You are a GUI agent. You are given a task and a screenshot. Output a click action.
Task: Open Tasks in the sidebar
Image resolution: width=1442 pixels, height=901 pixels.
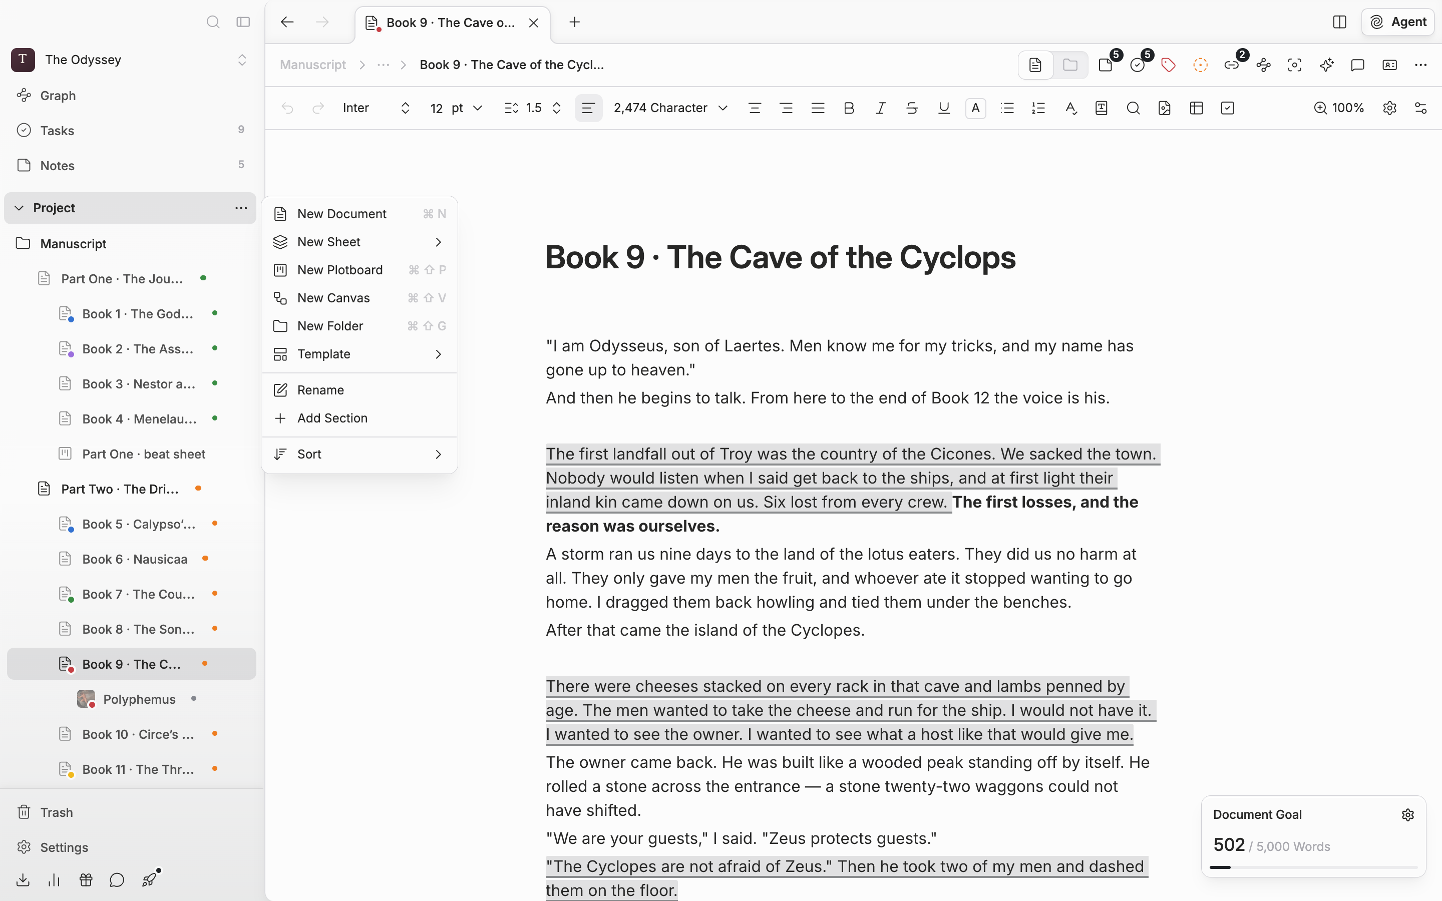tap(130, 131)
